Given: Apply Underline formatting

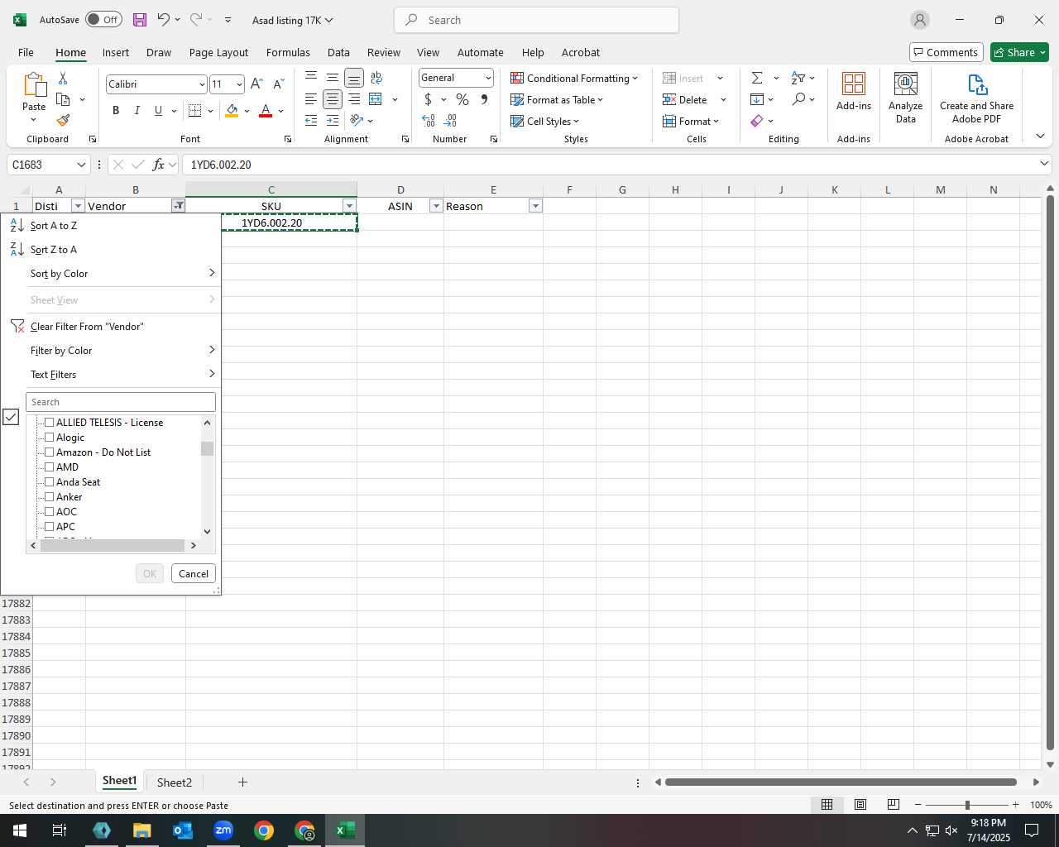Looking at the screenshot, I should pyautogui.click(x=158, y=111).
